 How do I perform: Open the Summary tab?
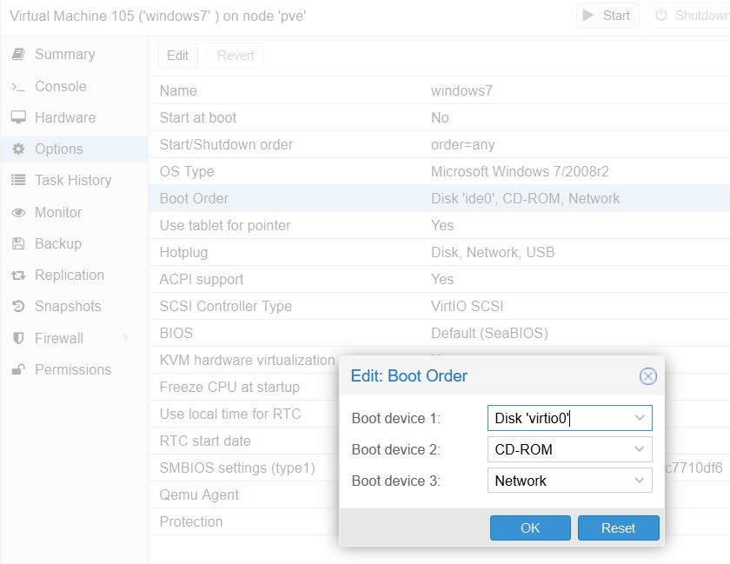pos(74,54)
